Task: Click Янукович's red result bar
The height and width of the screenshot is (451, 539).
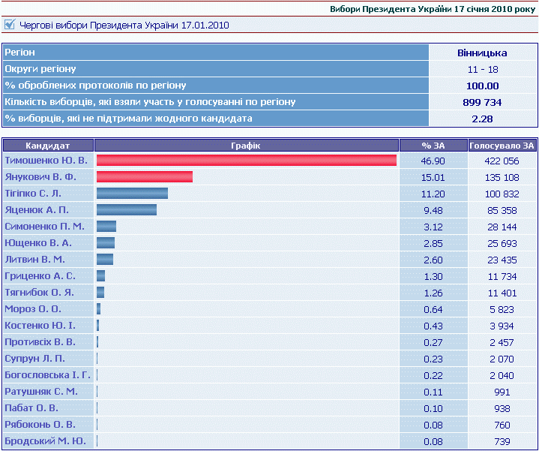Action: 145,177
